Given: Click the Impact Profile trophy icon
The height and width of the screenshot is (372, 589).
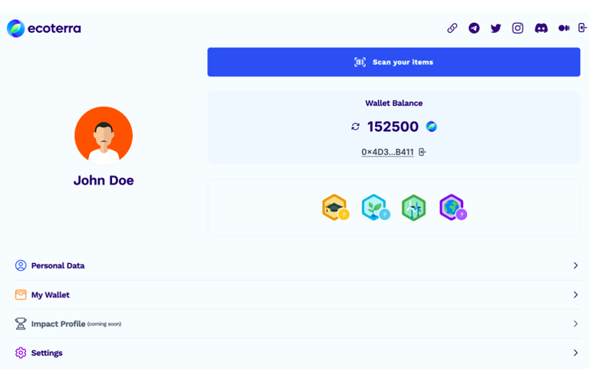Looking at the screenshot, I should pos(21,324).
